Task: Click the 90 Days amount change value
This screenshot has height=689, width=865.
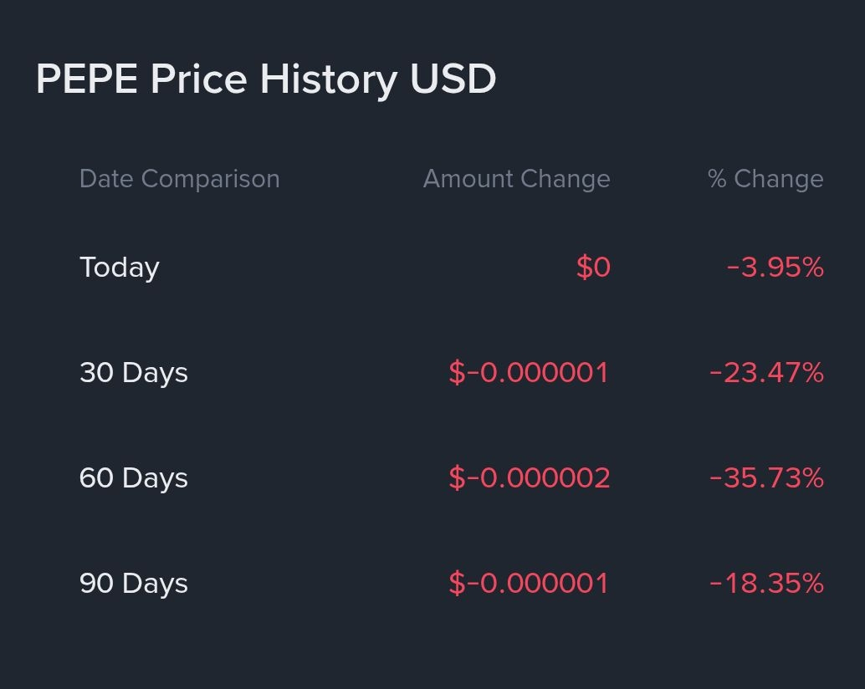Action: (529, 584)
